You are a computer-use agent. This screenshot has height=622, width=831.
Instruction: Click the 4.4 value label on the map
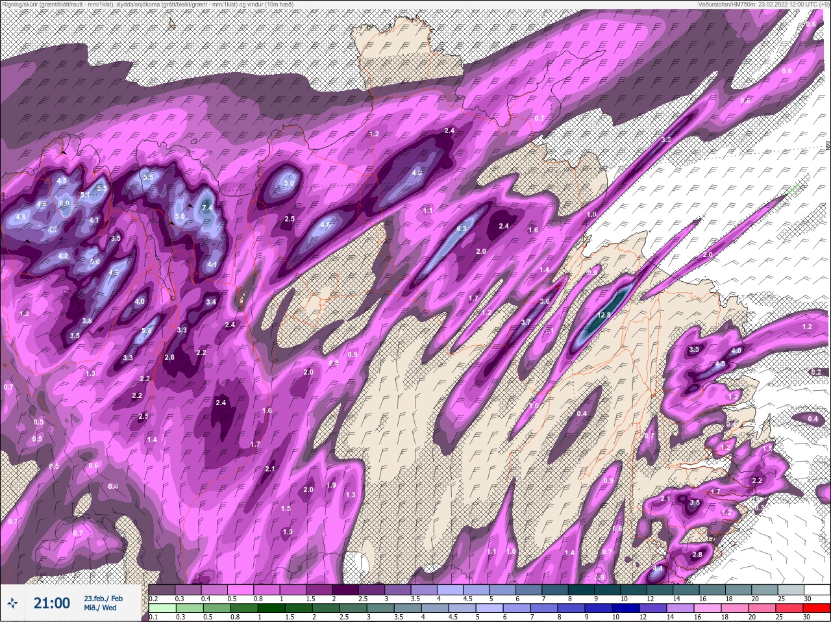click(x=658, y=569)
